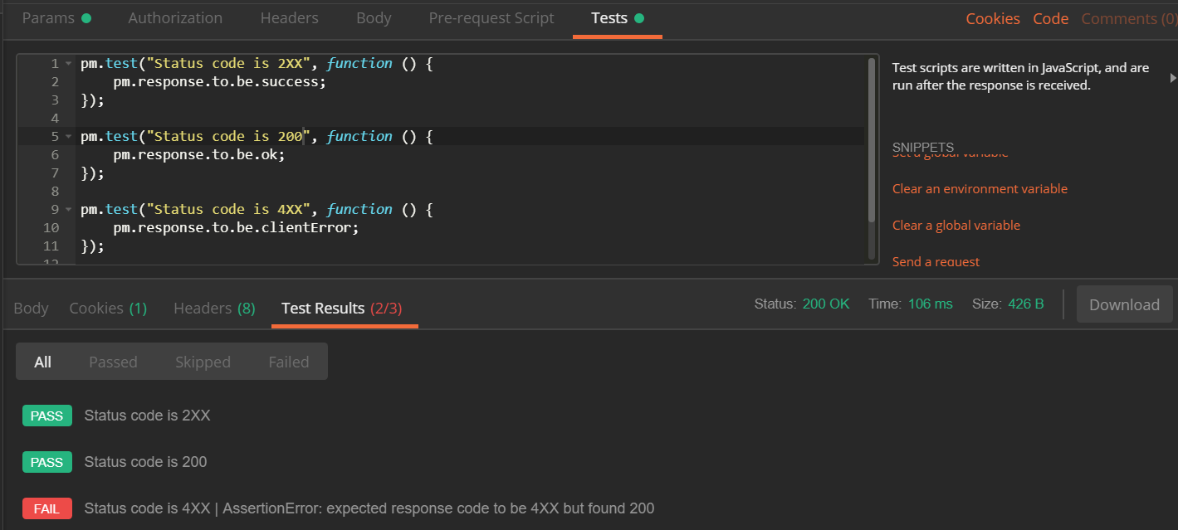Image resolution: width=1178 pixels, height=530 pixels.
Task: View the response Headers (8) tab
Action: pyautogui.click(x=214, y=309)
